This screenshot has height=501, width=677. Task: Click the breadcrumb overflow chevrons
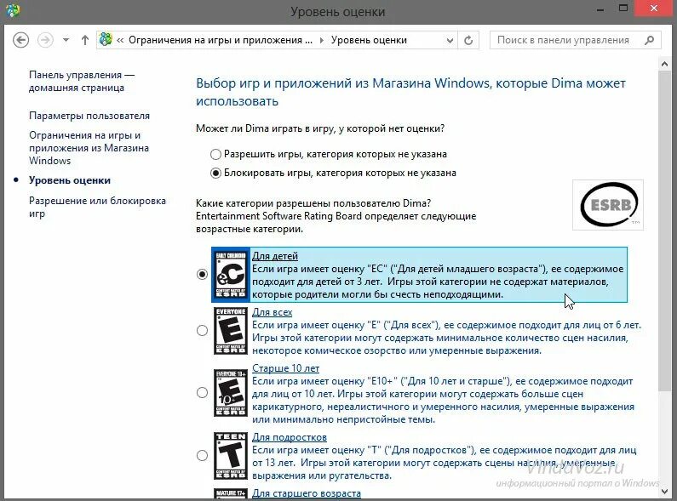pos(120,40)
